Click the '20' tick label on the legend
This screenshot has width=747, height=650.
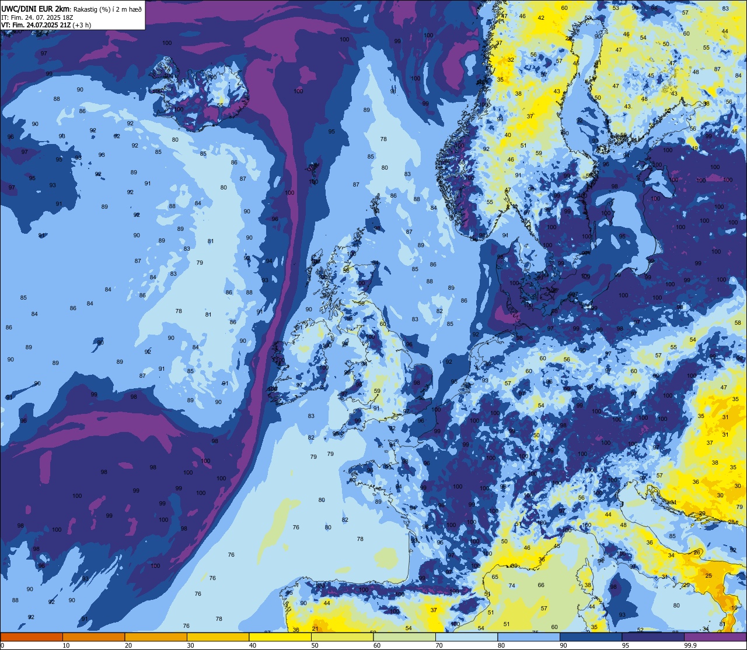pos(128,645)
